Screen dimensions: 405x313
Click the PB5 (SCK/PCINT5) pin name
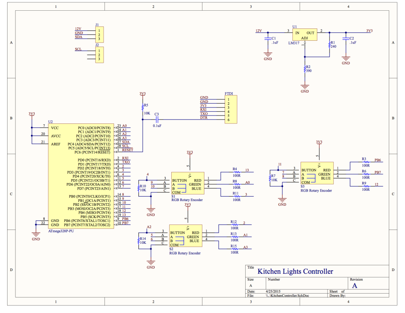pyautogui.click(x=95, y=217)
